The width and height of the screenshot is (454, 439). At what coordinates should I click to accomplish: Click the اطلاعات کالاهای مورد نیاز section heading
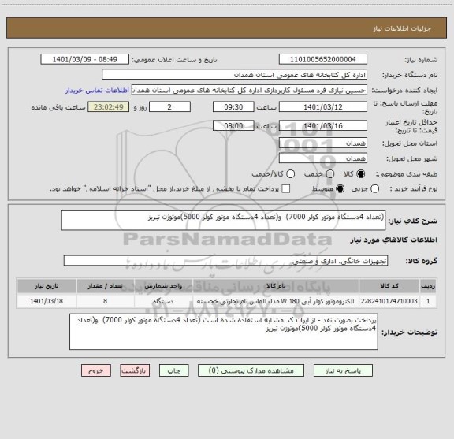394,240
